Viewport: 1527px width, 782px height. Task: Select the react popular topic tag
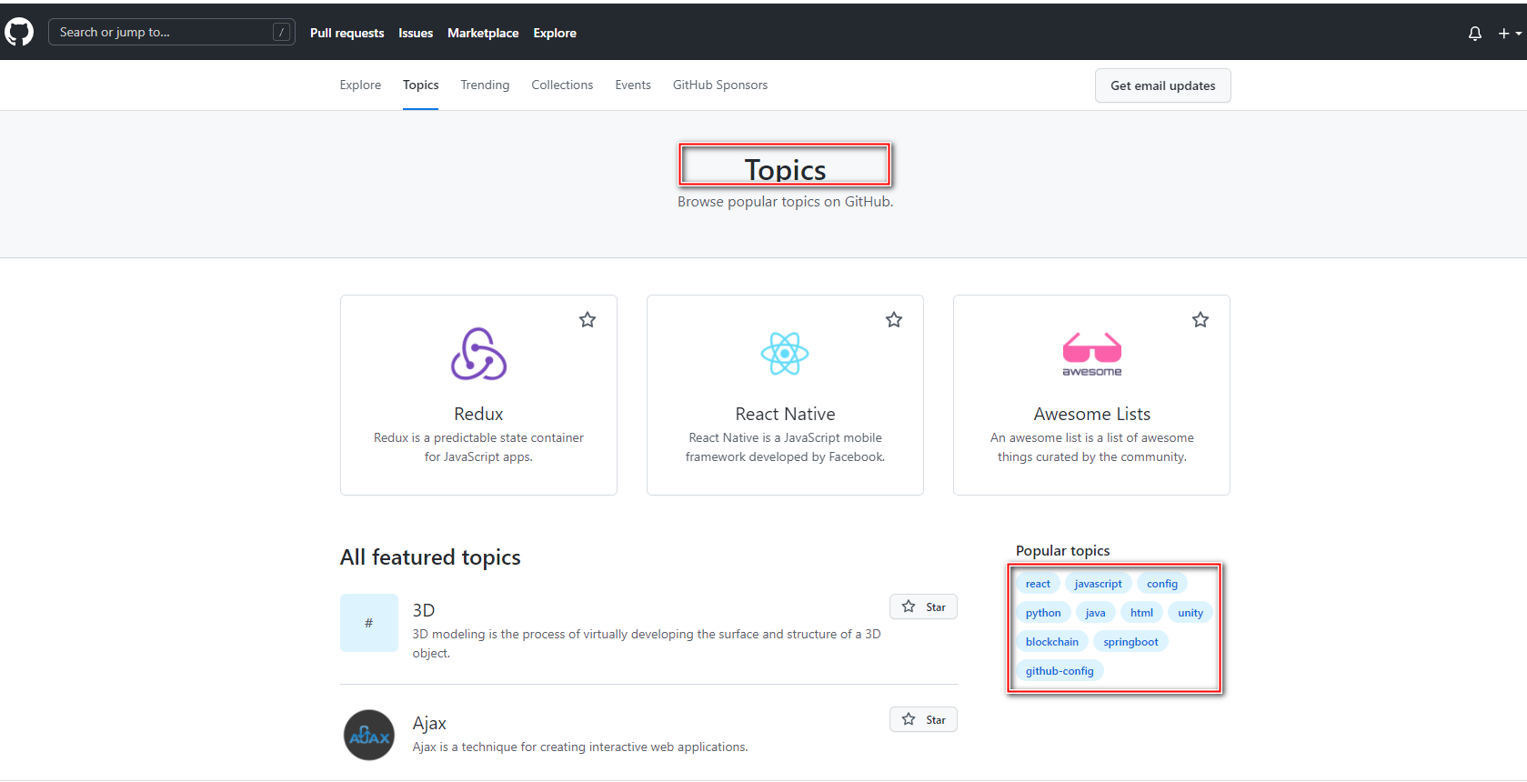1038,584
